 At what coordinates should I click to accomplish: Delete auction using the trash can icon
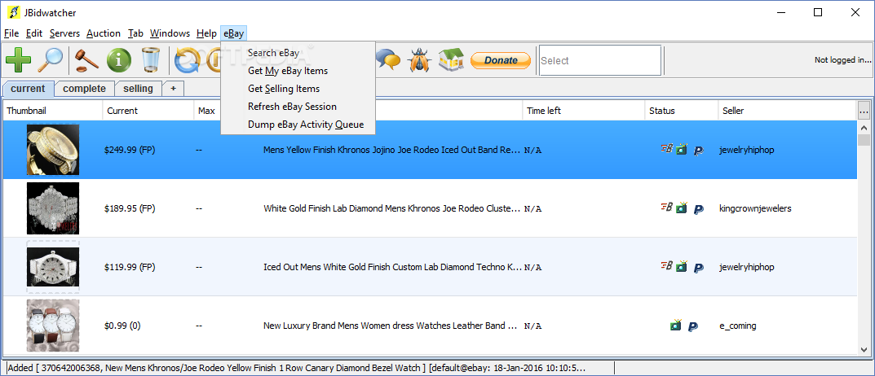point(151,60)
